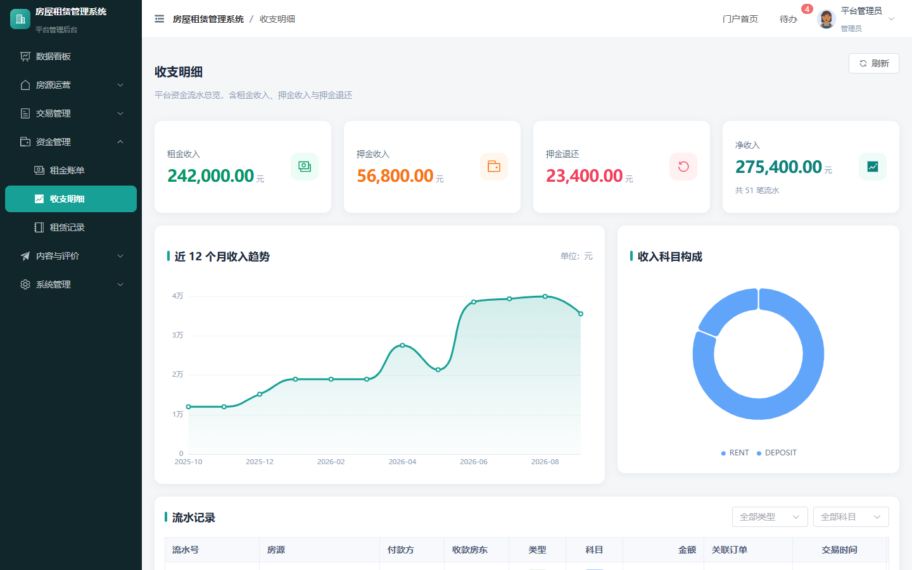Screen dimensions: 912x570
Task: Click the administrator avatar picture
Action: tap(826, 19)
